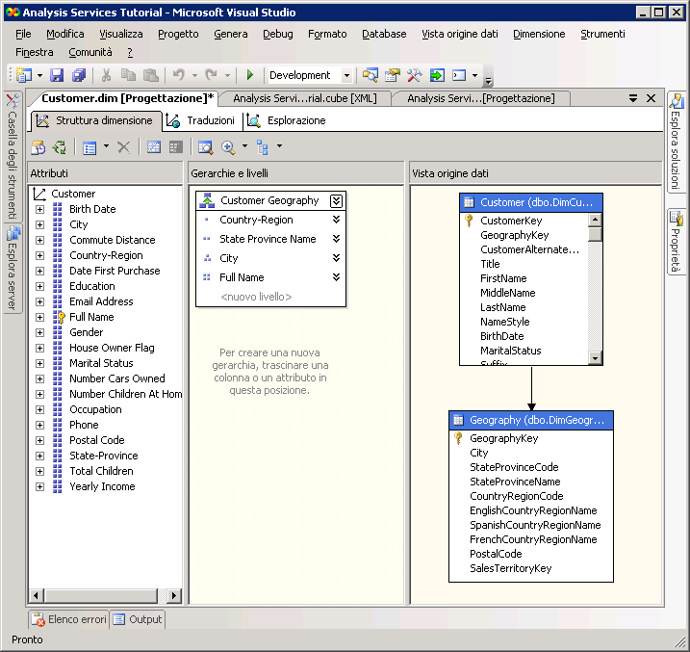Click the Save All icon
Viewport: 690px width, 652px height.
click(79, 75)
